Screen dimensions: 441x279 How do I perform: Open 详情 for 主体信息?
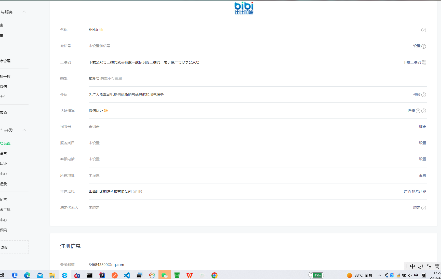pyautogui.click(x=407, y=191)
